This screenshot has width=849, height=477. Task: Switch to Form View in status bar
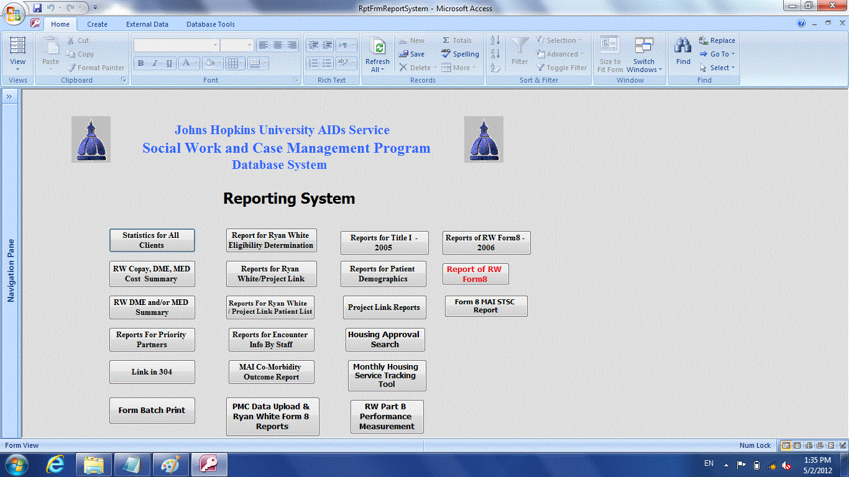[x=786, y=445]
